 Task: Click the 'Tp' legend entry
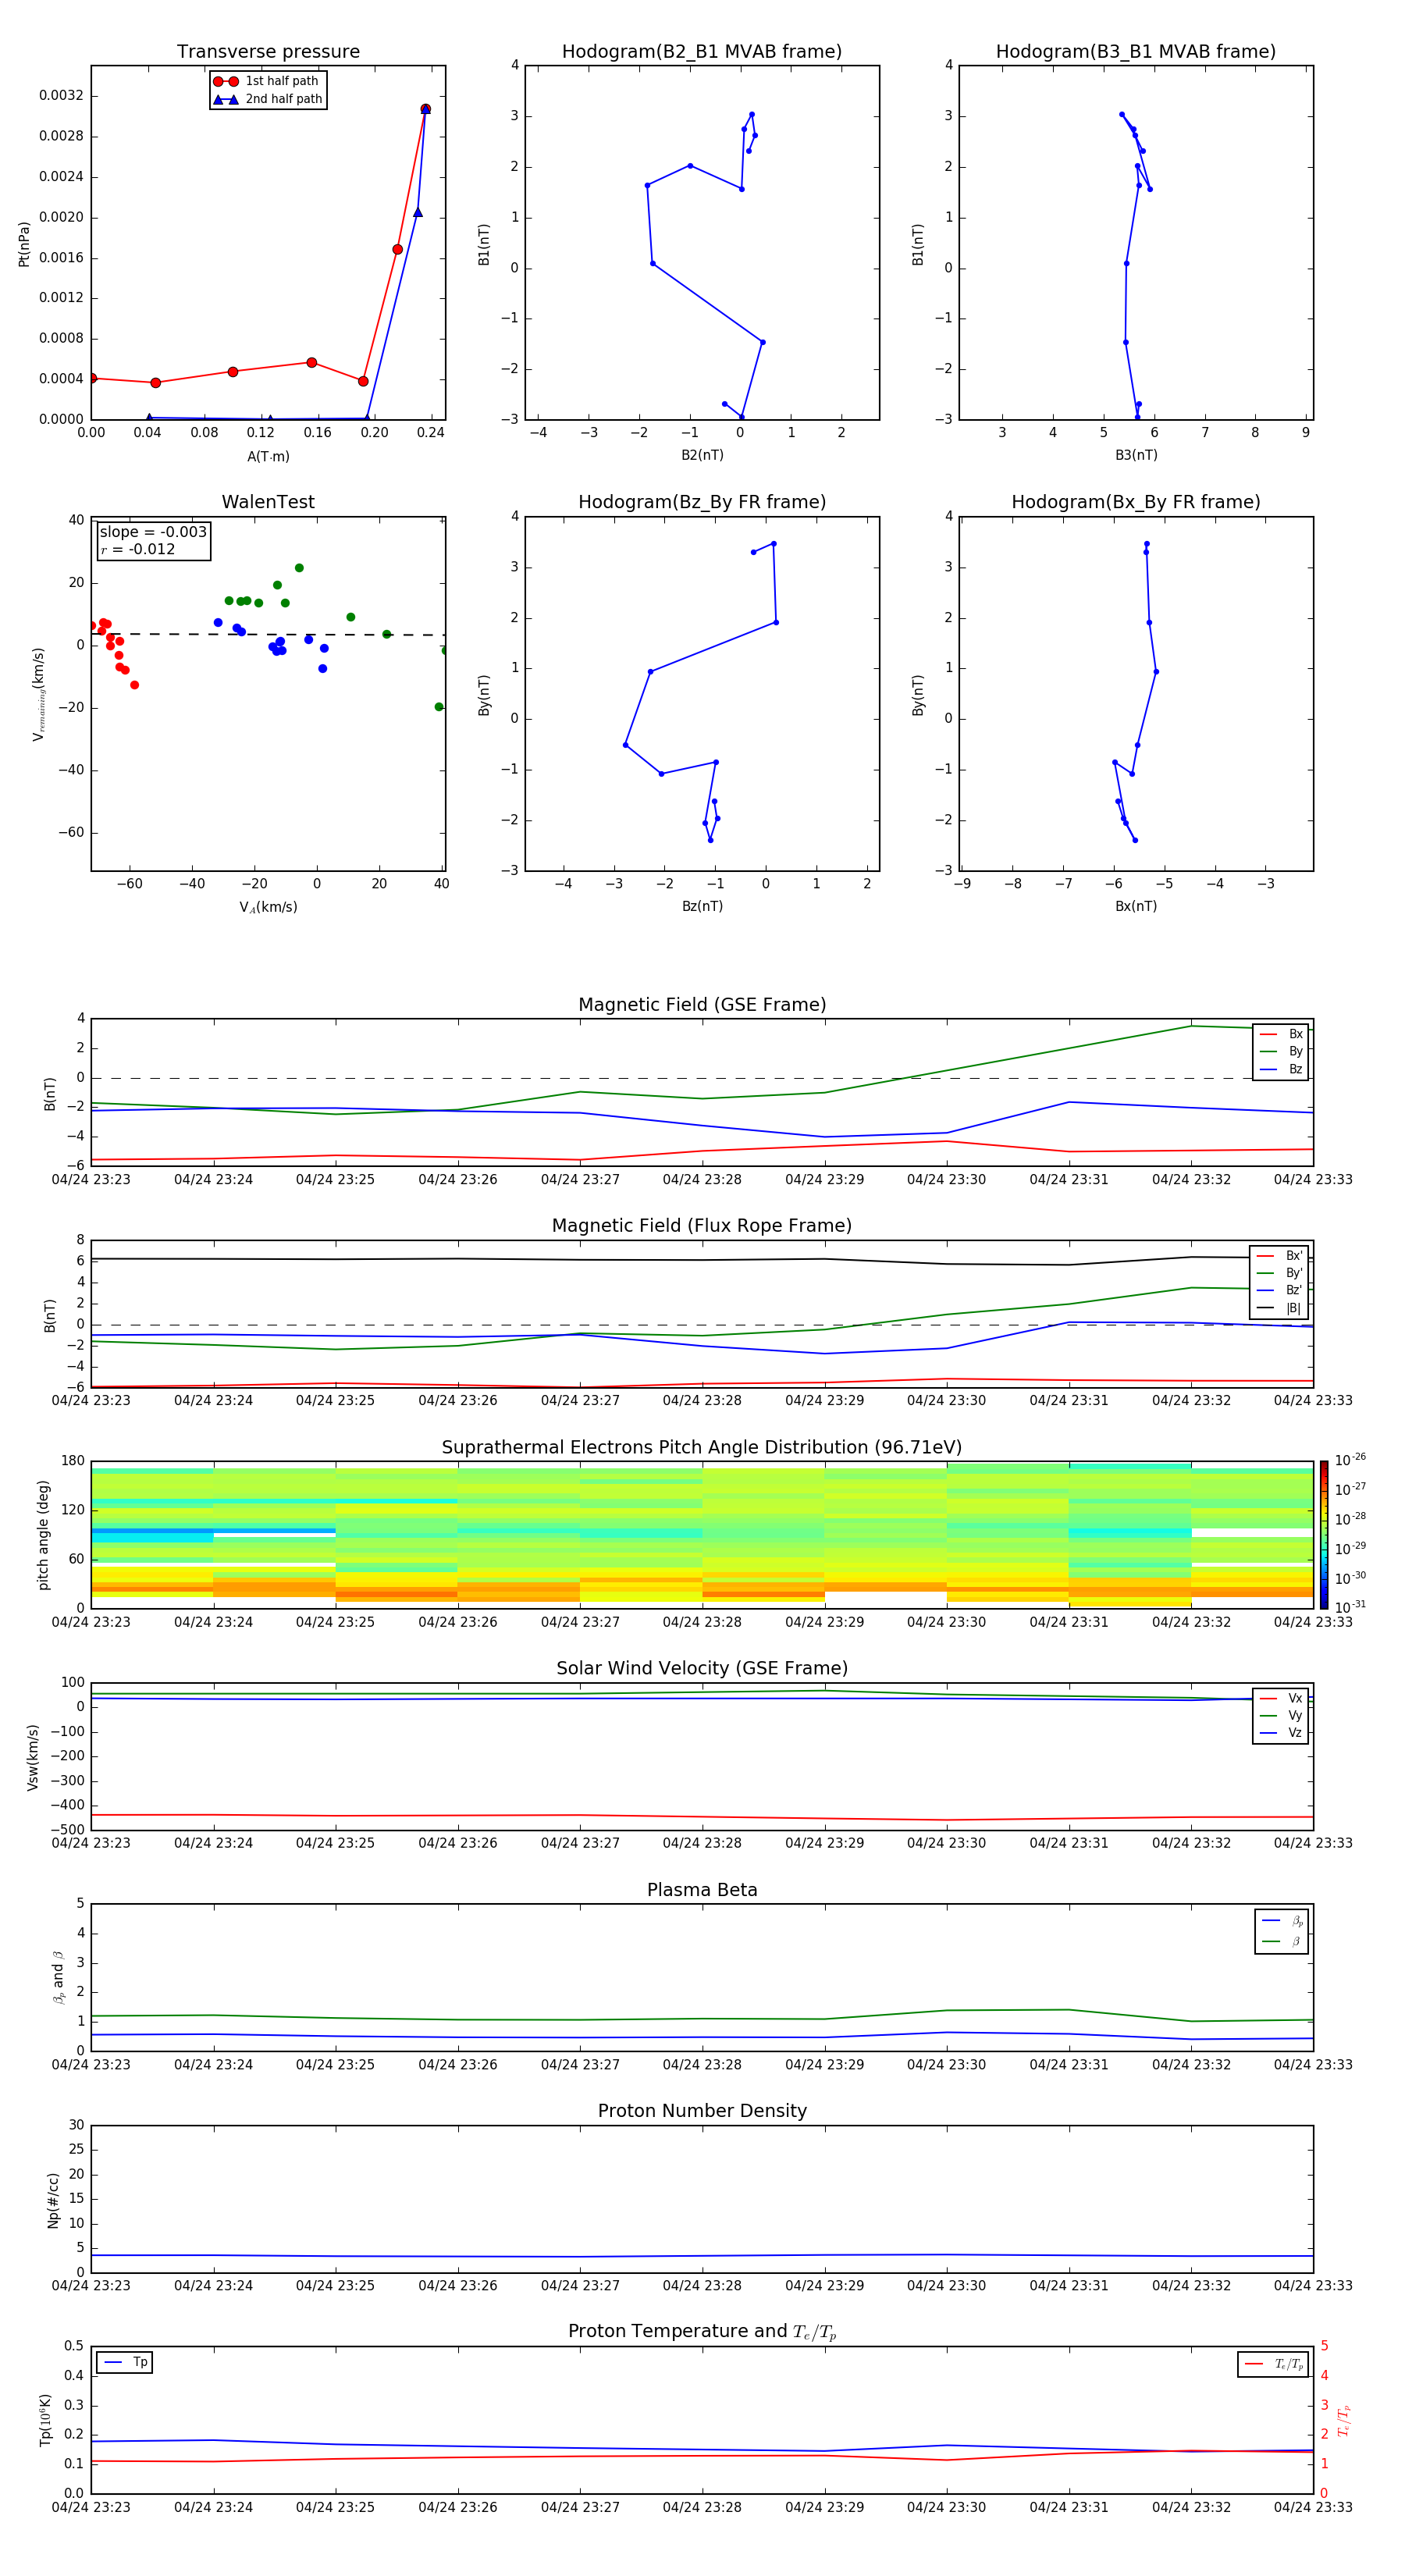pyautogui.click(x=126, y=2362)
